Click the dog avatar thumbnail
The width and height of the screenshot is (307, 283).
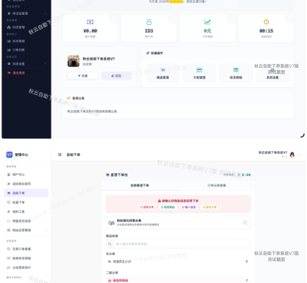point(74,61)
